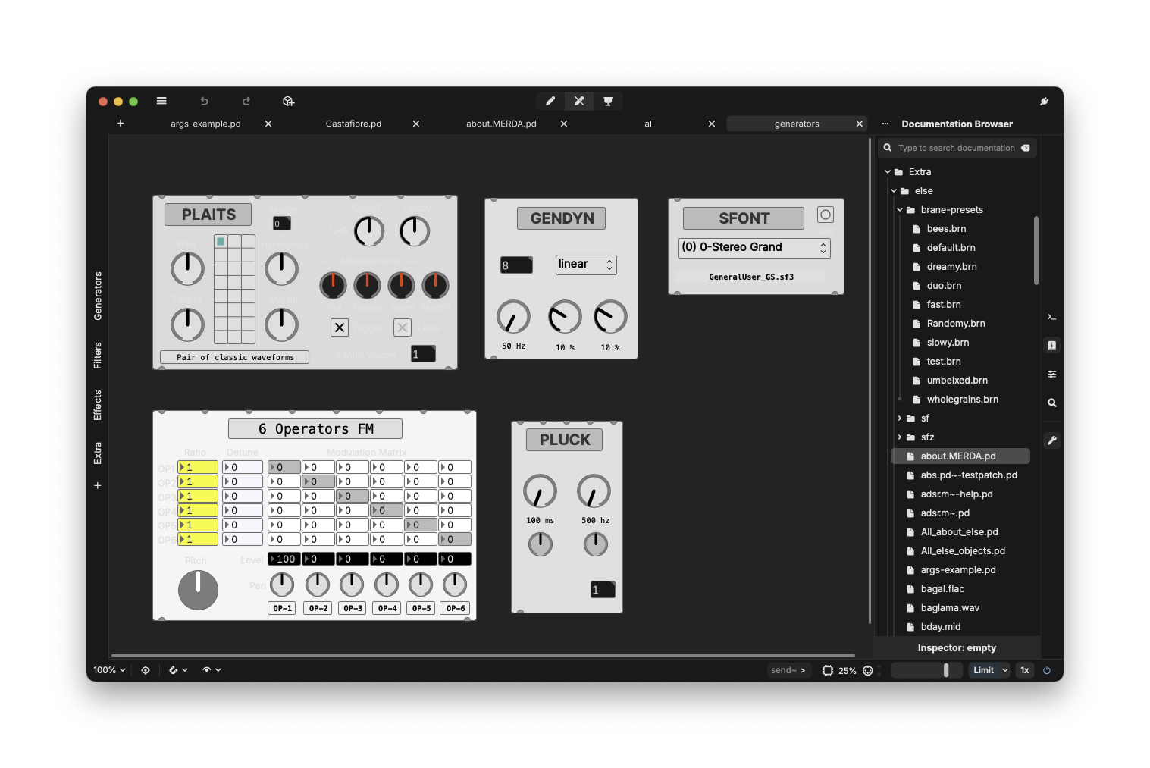The width and height of the screenshot is (1150, 768).
Task: Click the center canvas target icon
Action: [146, 670]
